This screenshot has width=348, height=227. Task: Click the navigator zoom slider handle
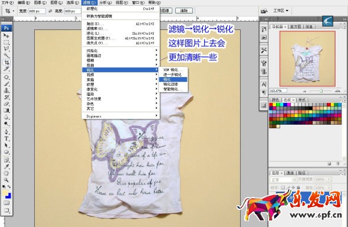click(x=321, y=91)
